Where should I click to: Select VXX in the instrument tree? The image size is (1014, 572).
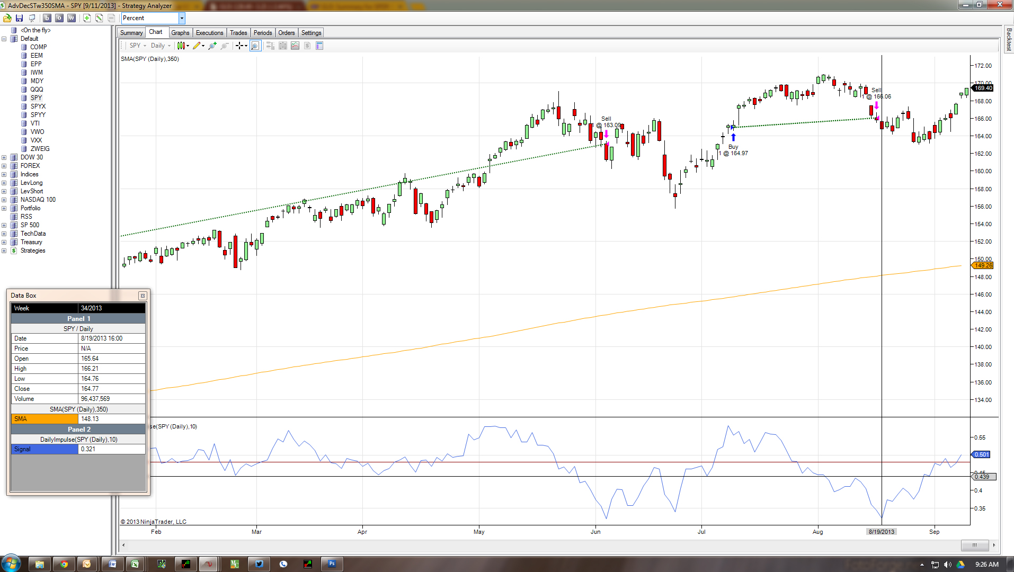(36, 140)
